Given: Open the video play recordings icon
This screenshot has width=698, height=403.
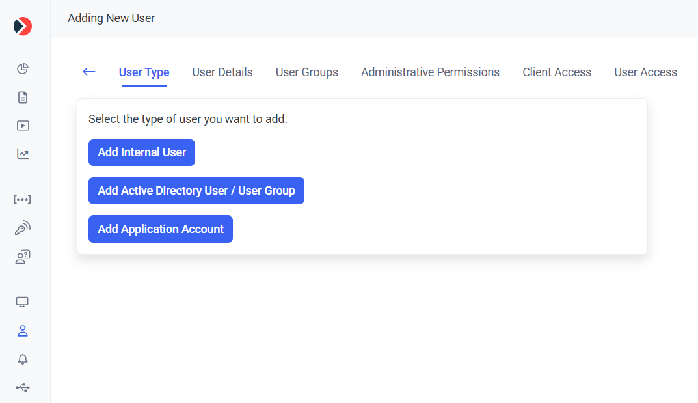Looking at the screenshot, I should [23, 126].
